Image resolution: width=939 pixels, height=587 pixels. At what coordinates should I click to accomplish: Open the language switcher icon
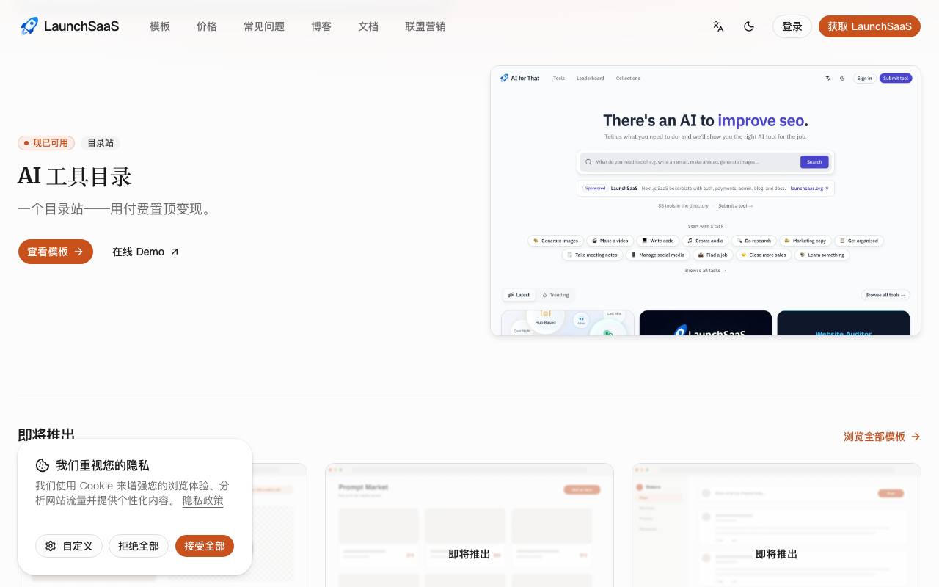(x=718, y=26)
